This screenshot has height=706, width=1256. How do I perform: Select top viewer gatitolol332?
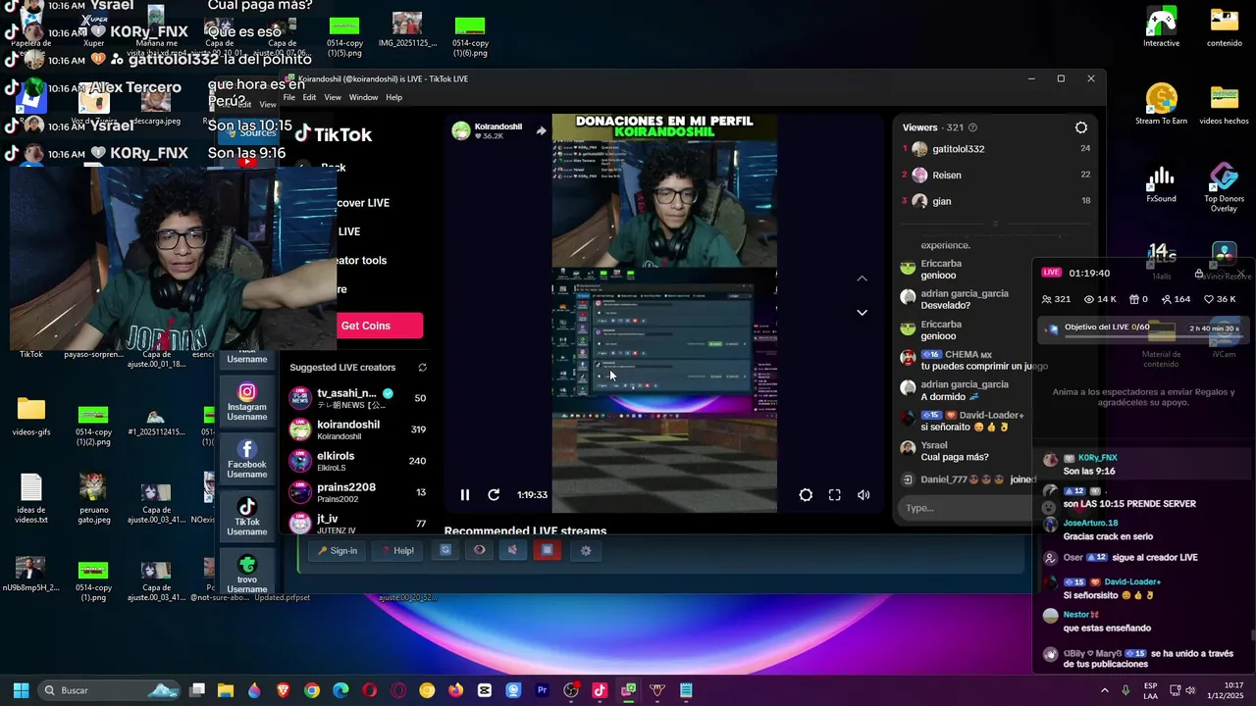996,149
